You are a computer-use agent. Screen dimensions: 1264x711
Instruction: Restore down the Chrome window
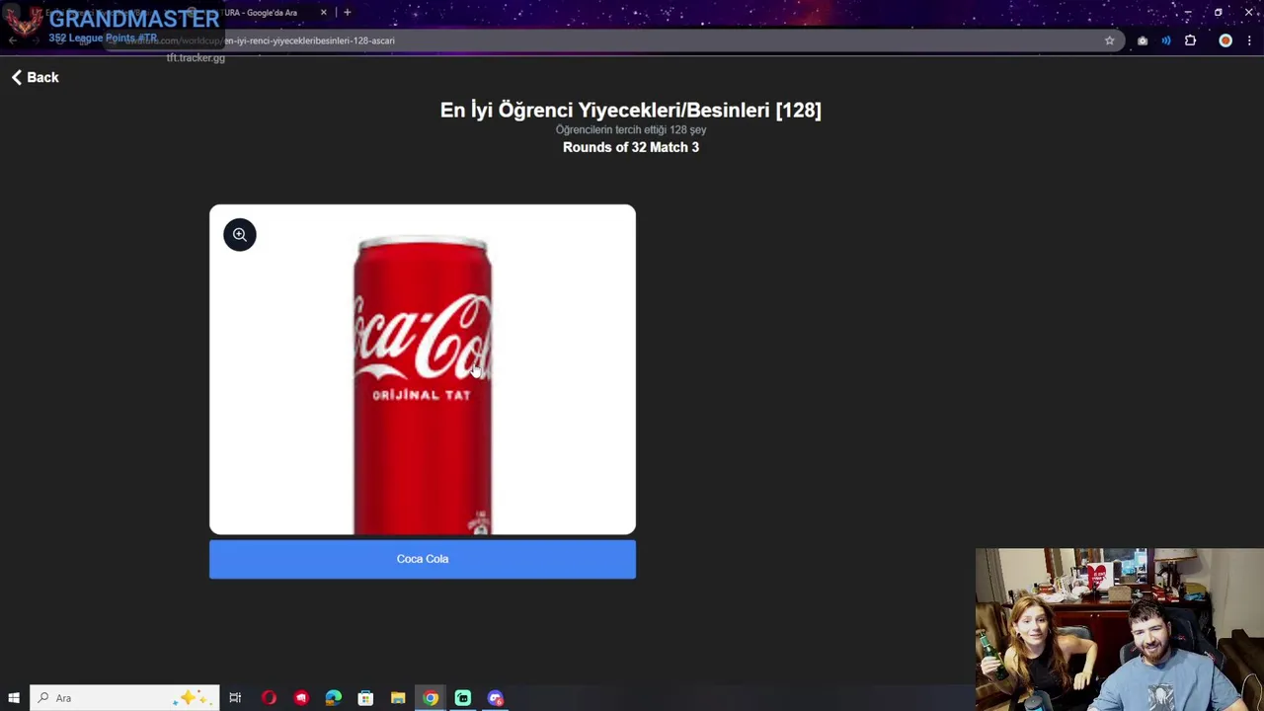point(1219,13)
